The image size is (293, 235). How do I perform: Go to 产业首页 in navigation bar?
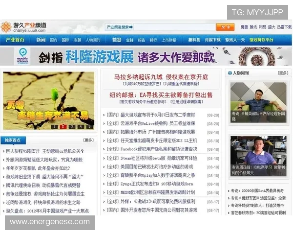point(15,40)
